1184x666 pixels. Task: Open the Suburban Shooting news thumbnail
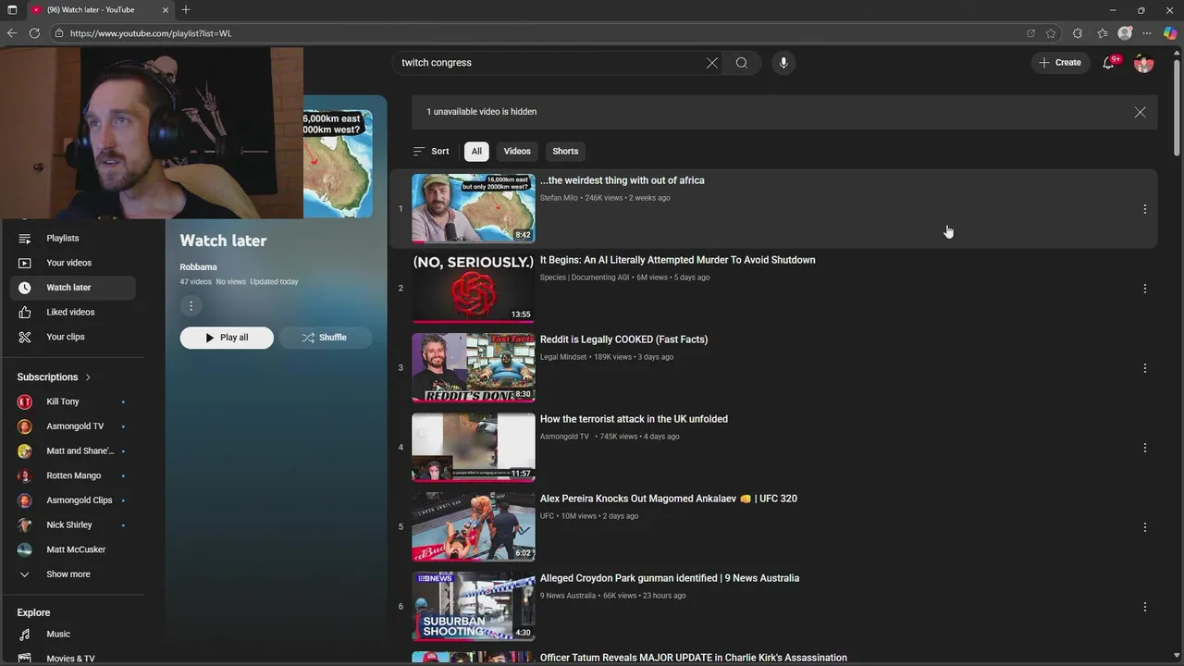tap(473, 606)
